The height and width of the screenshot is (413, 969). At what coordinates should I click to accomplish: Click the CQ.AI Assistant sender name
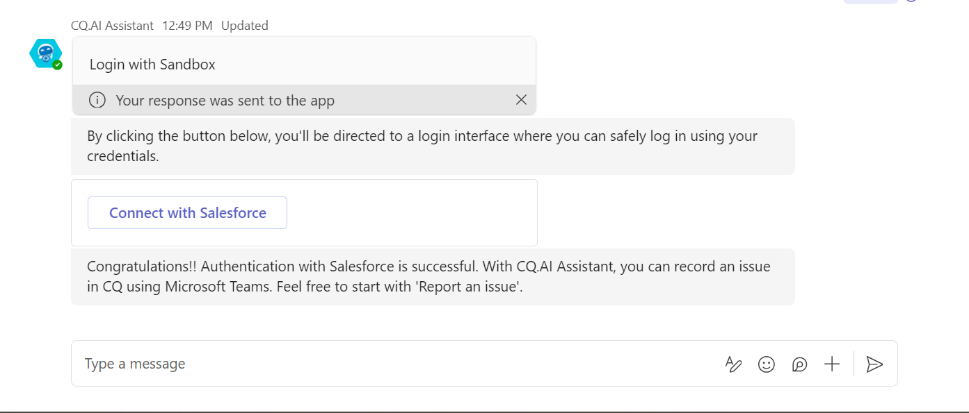(x=112, y=26)
